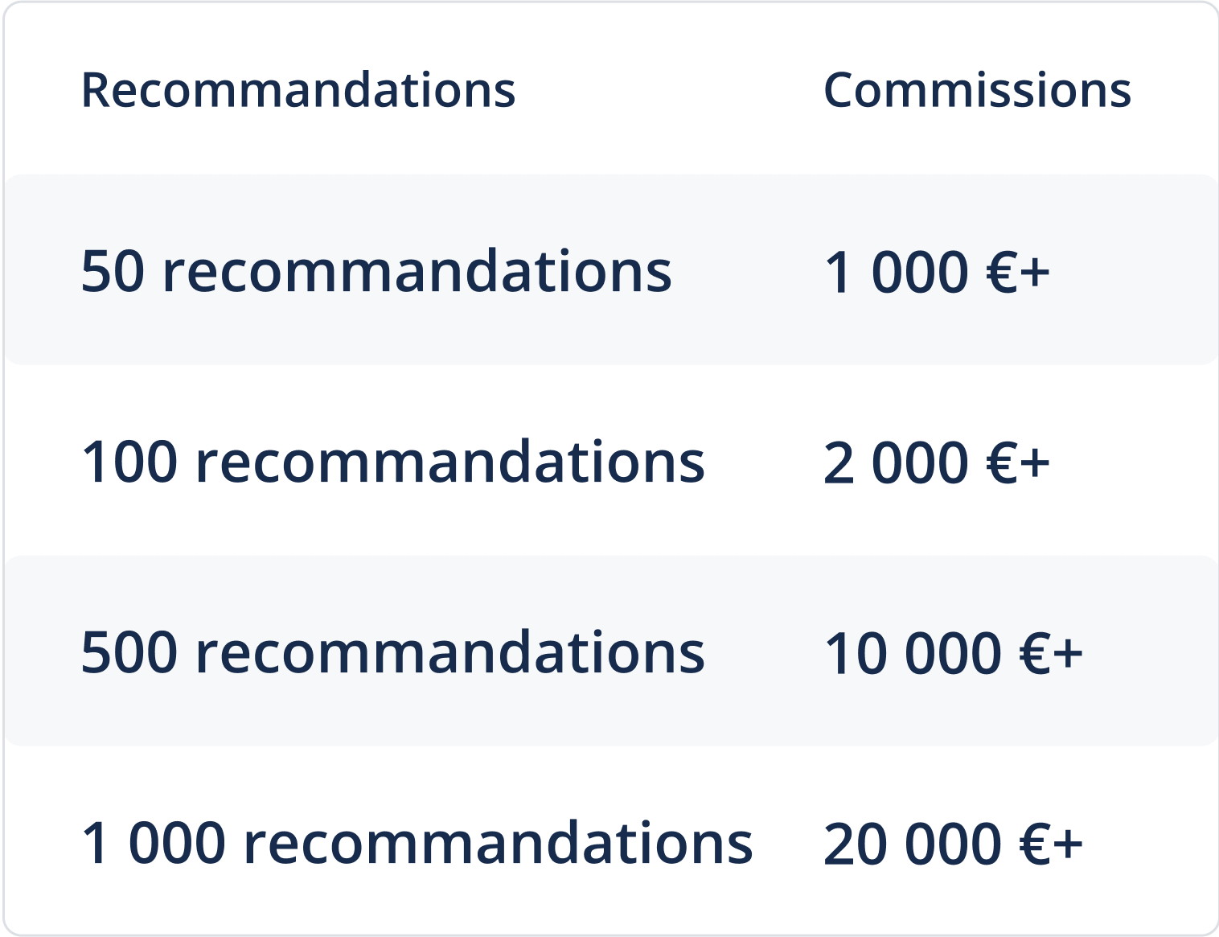Click the number 500 in the third row
1219x937 pixels.
(129, 653)
